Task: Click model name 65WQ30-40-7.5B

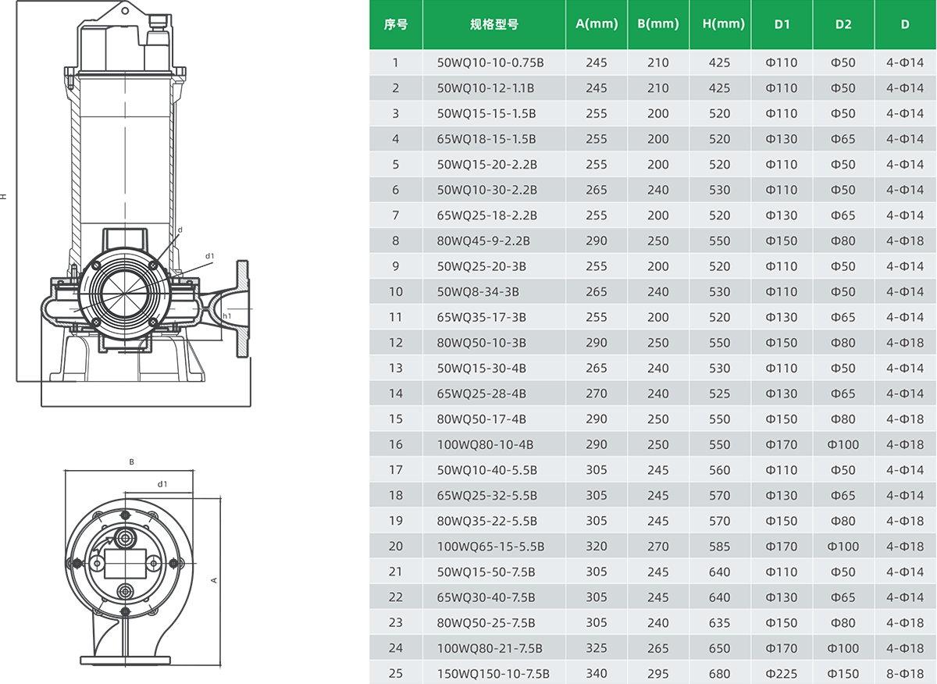Action: tap(486, 597)
